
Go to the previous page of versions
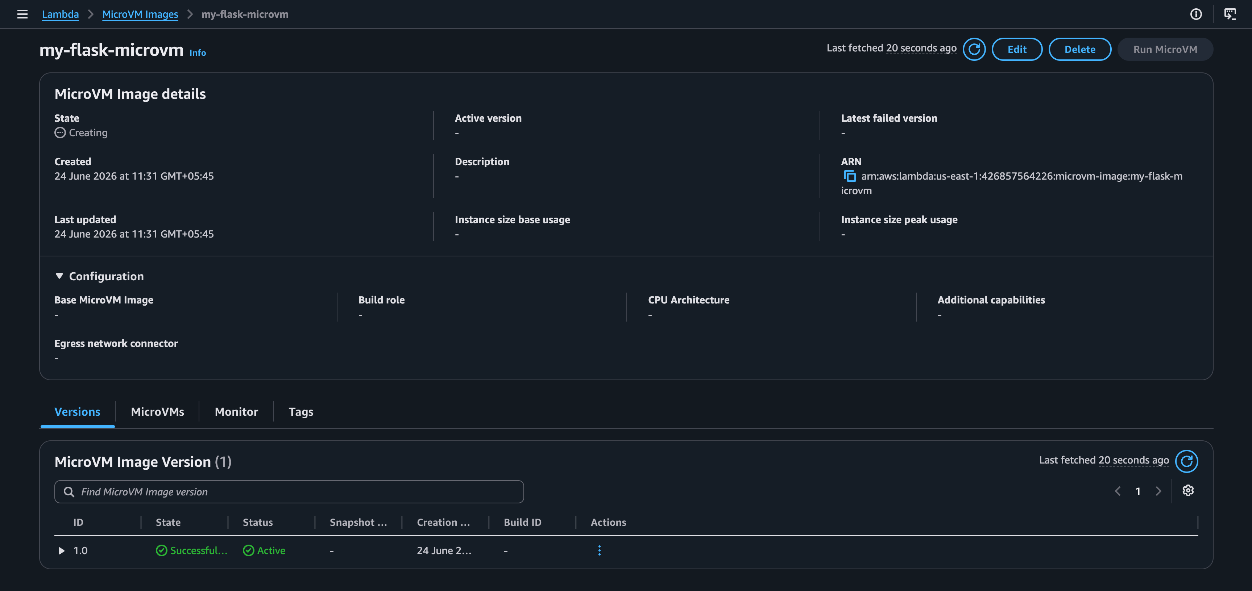click(1118, 491)
